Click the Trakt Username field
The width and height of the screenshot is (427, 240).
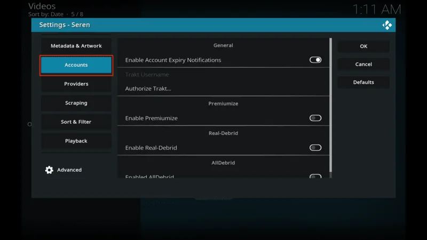tap(223, 75)
